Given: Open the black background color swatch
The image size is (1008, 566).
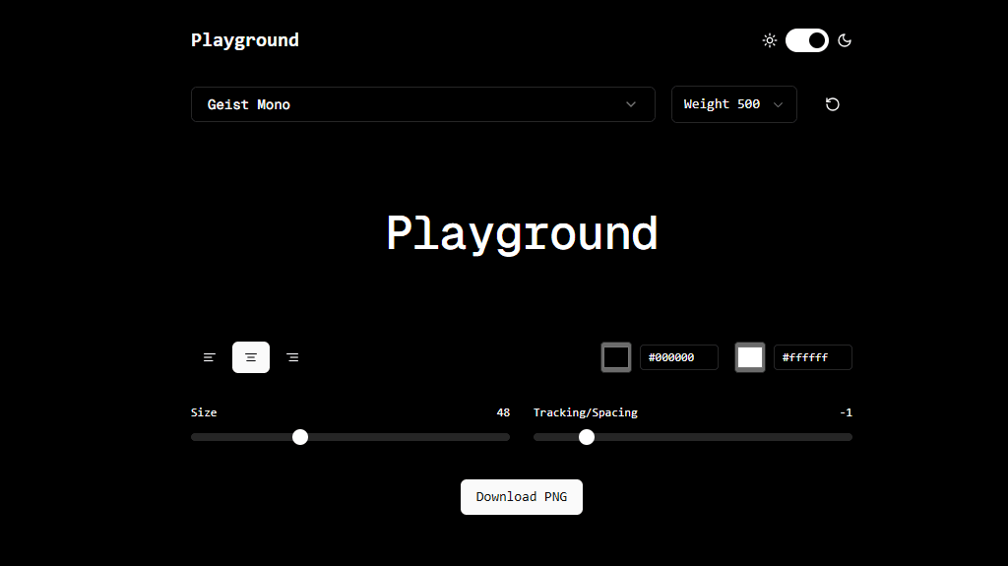Looking at the screenshot, I should point(616,357).
